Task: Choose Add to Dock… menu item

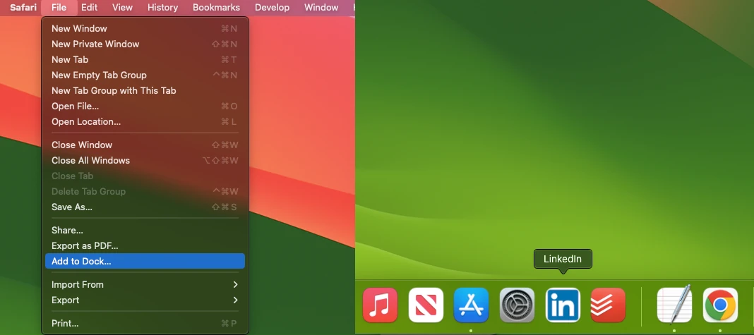Action: click(x=145, y=262)
